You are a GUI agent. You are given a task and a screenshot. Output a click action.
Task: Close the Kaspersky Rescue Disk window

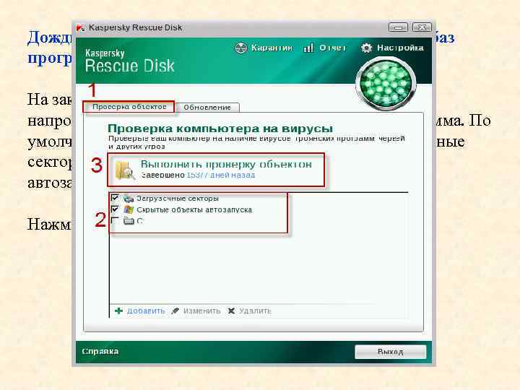[x=422, y=27]
